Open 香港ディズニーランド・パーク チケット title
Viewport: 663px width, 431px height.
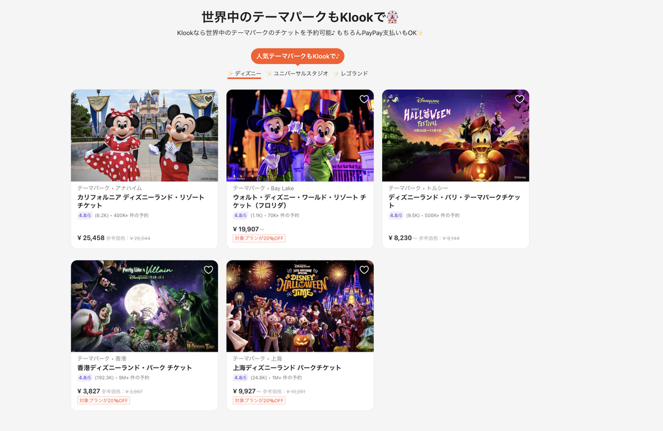[x=135, y=368]
